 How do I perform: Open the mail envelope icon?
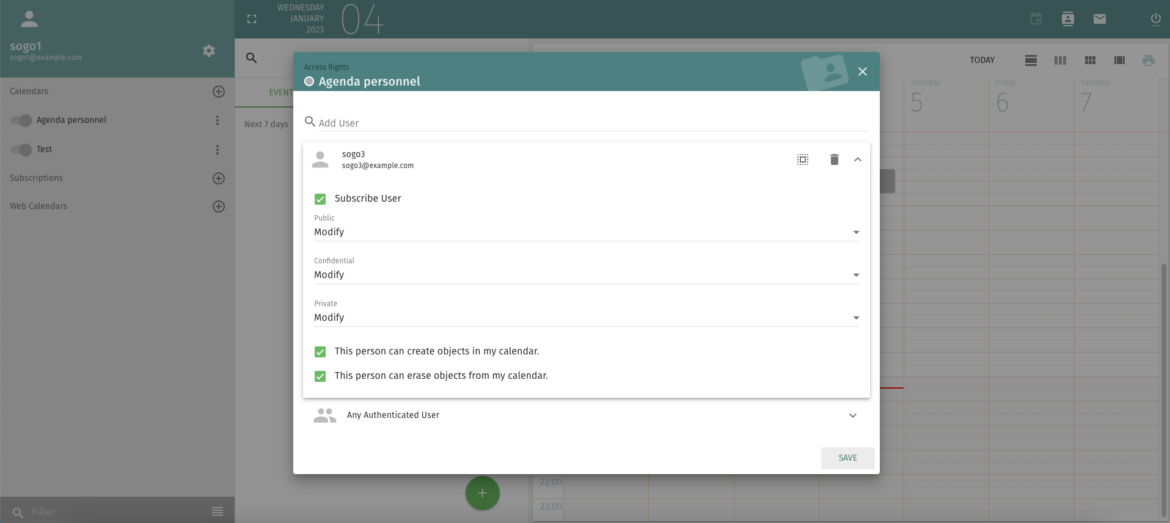pyautogui.click(x=1099, y=19)
